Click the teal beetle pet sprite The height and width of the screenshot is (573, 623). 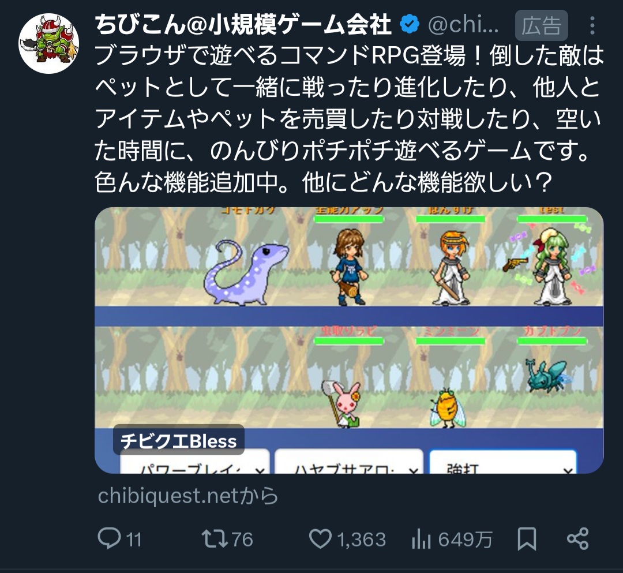click(547, 374)
